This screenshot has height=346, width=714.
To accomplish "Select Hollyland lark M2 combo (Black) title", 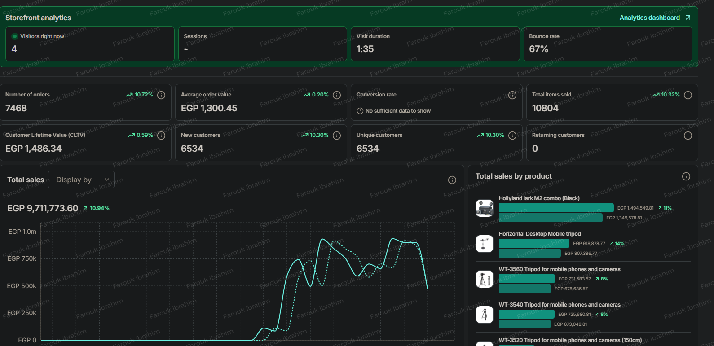I will coord(539,198).
